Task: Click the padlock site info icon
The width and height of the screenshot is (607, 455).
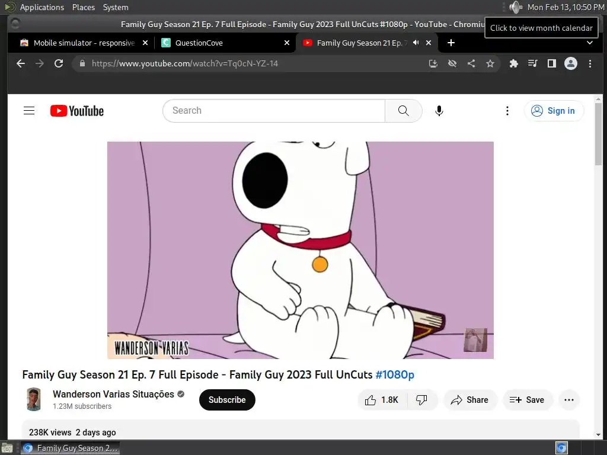Action: [x=82, y=63]
